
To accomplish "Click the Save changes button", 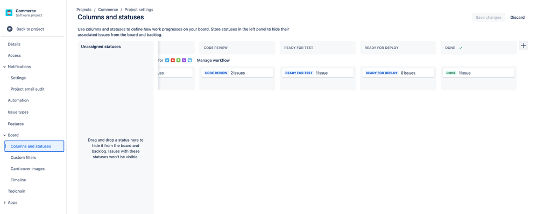I will point(489,17).
